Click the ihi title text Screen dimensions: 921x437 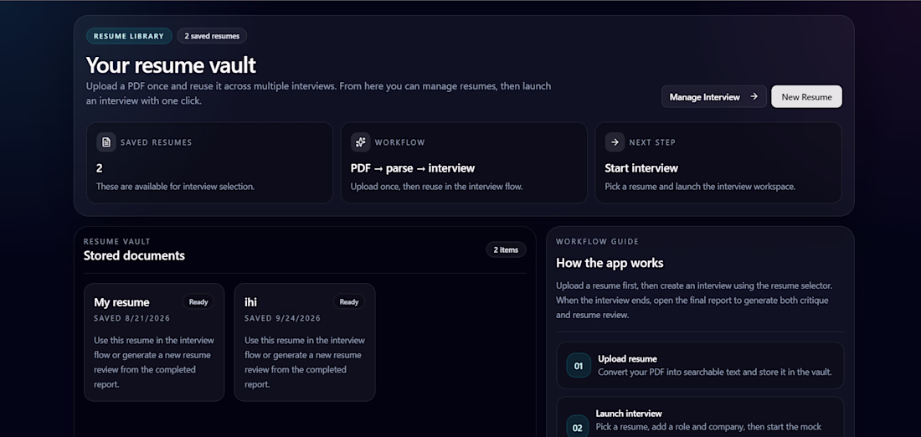[251, 302]
